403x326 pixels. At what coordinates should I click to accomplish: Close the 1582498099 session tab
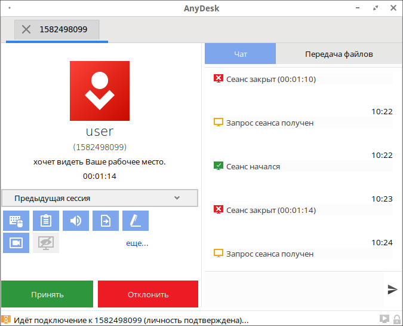point(26,29)
